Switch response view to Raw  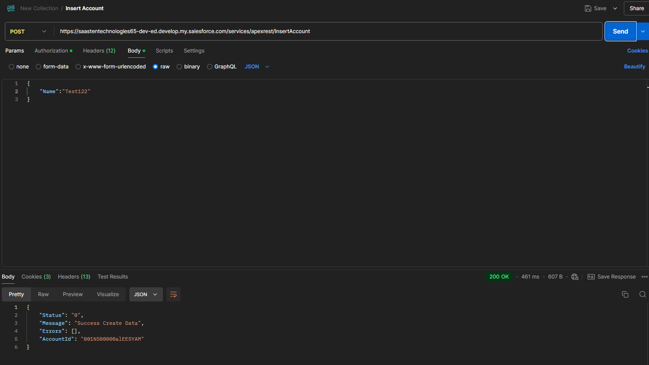pyautogui.click(x=43, y=294)
